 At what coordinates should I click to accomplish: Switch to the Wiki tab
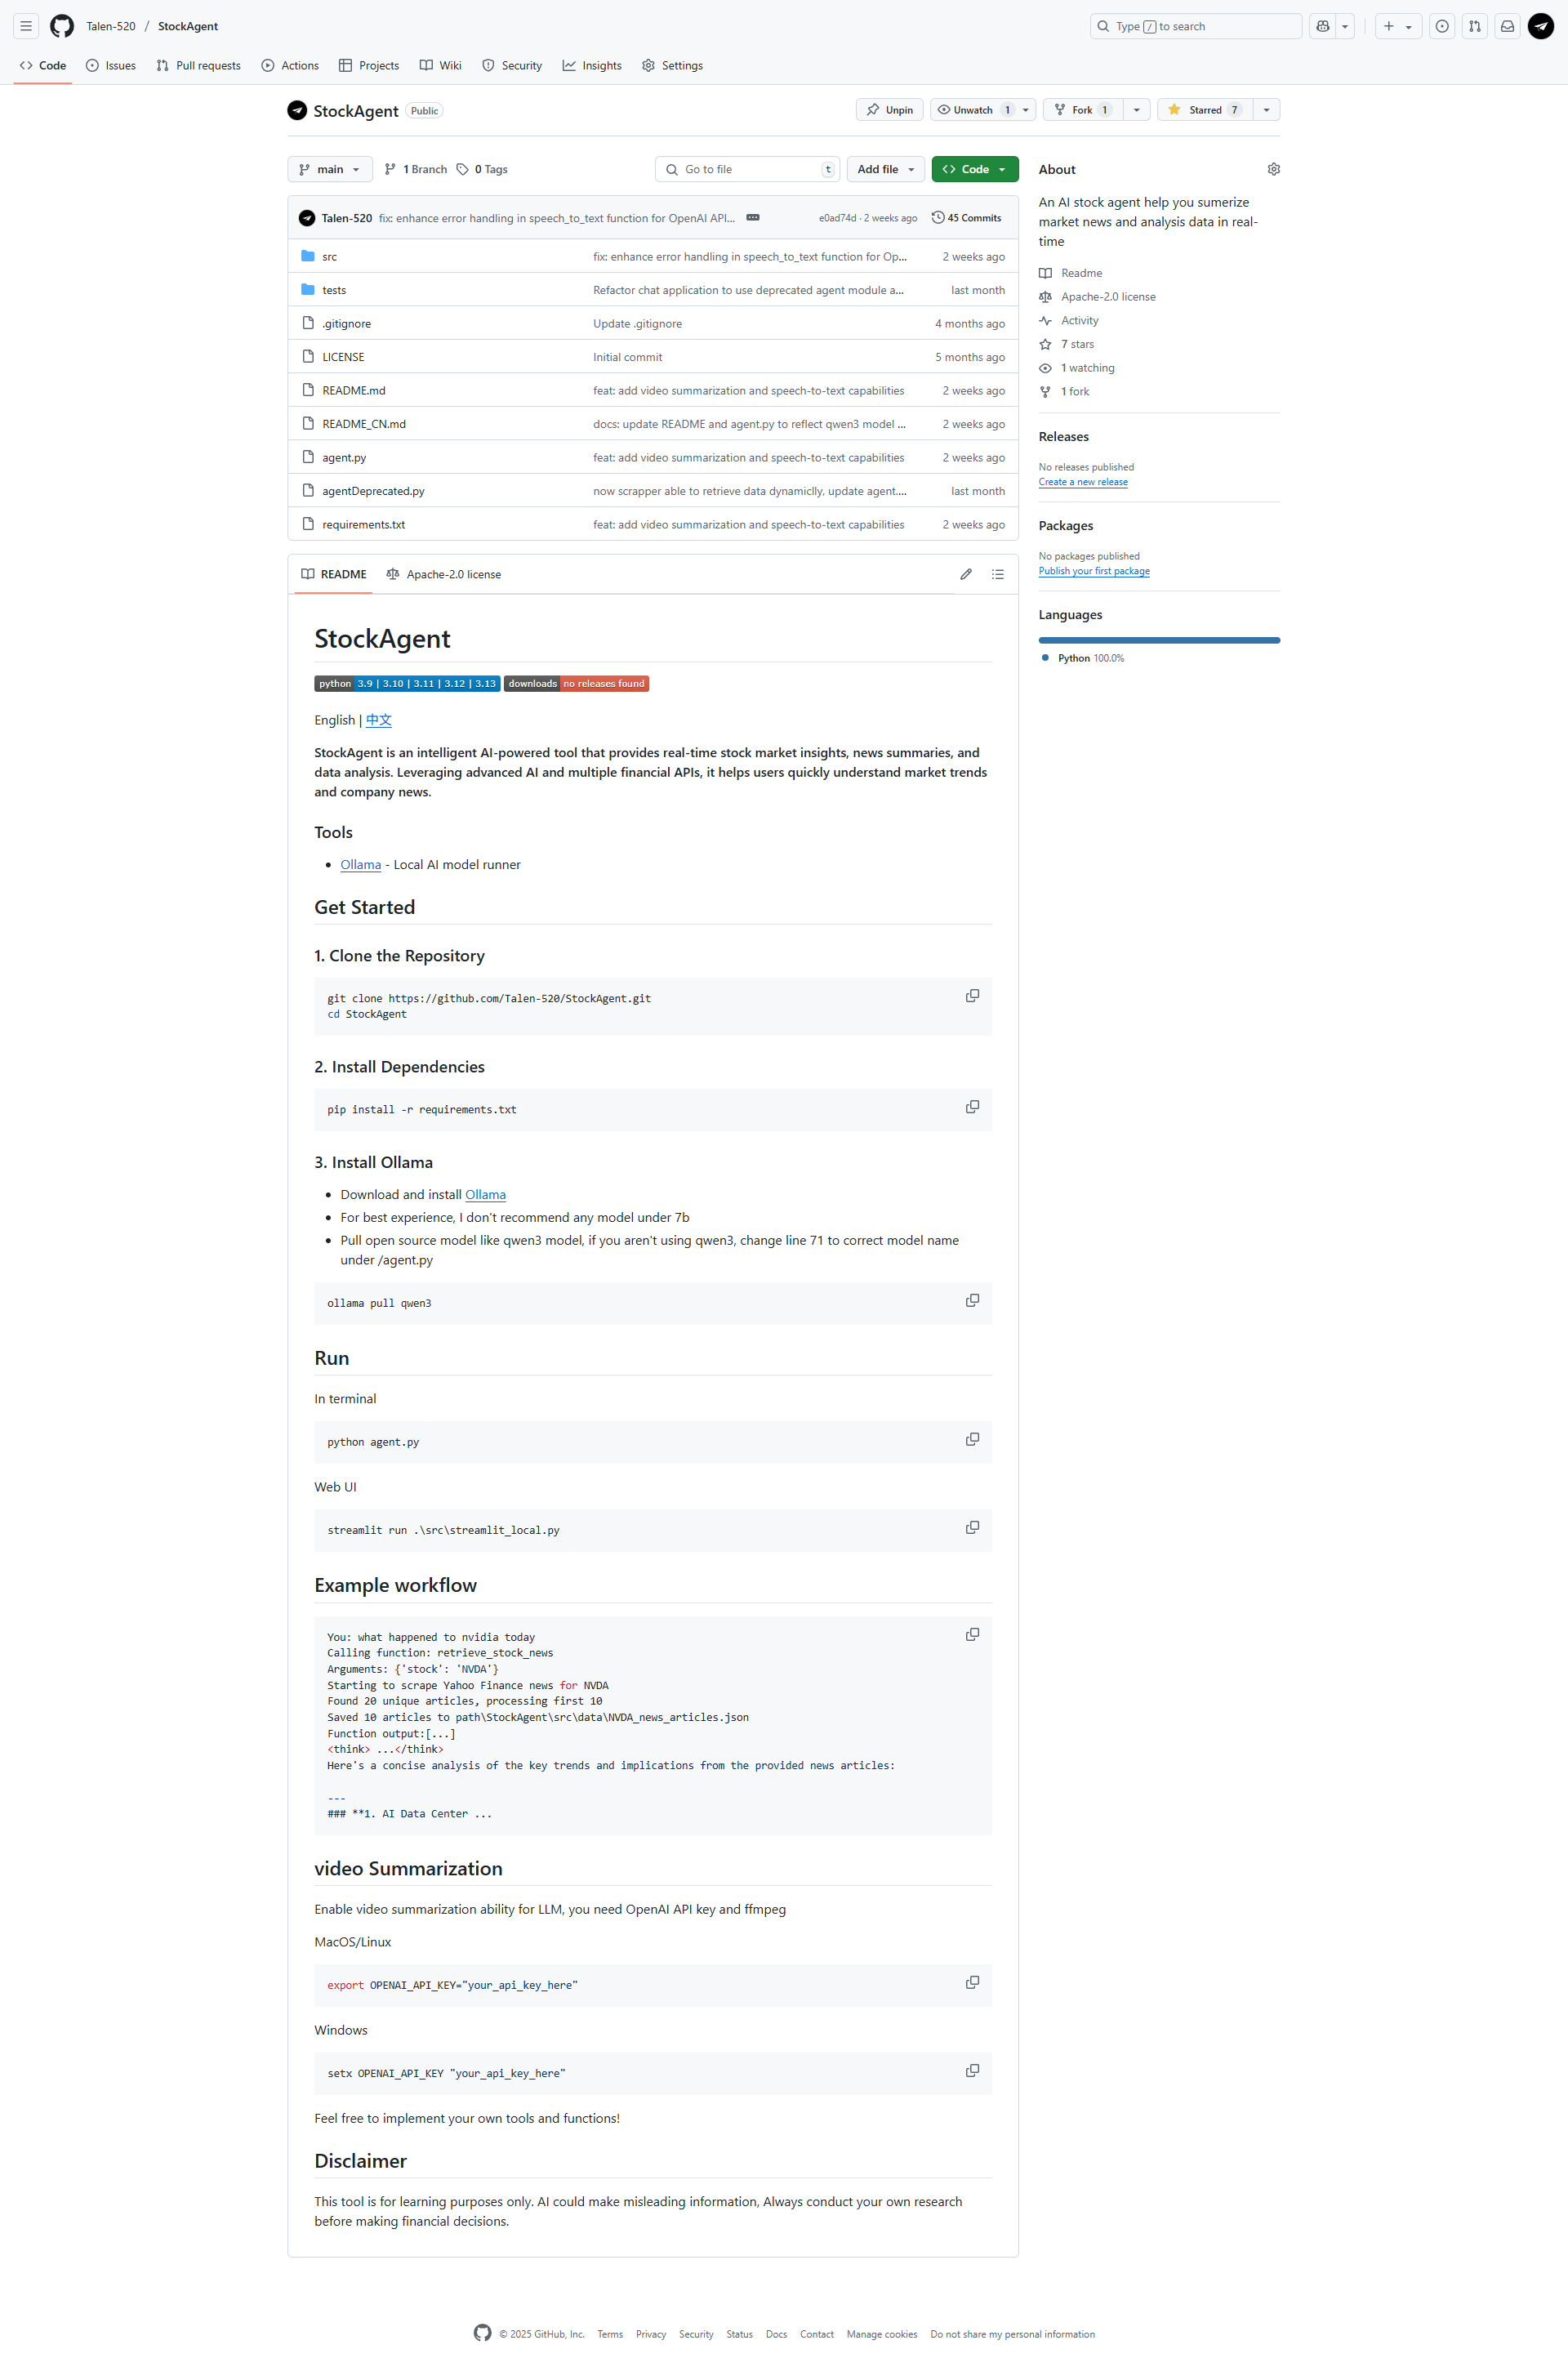click(440, 65)
